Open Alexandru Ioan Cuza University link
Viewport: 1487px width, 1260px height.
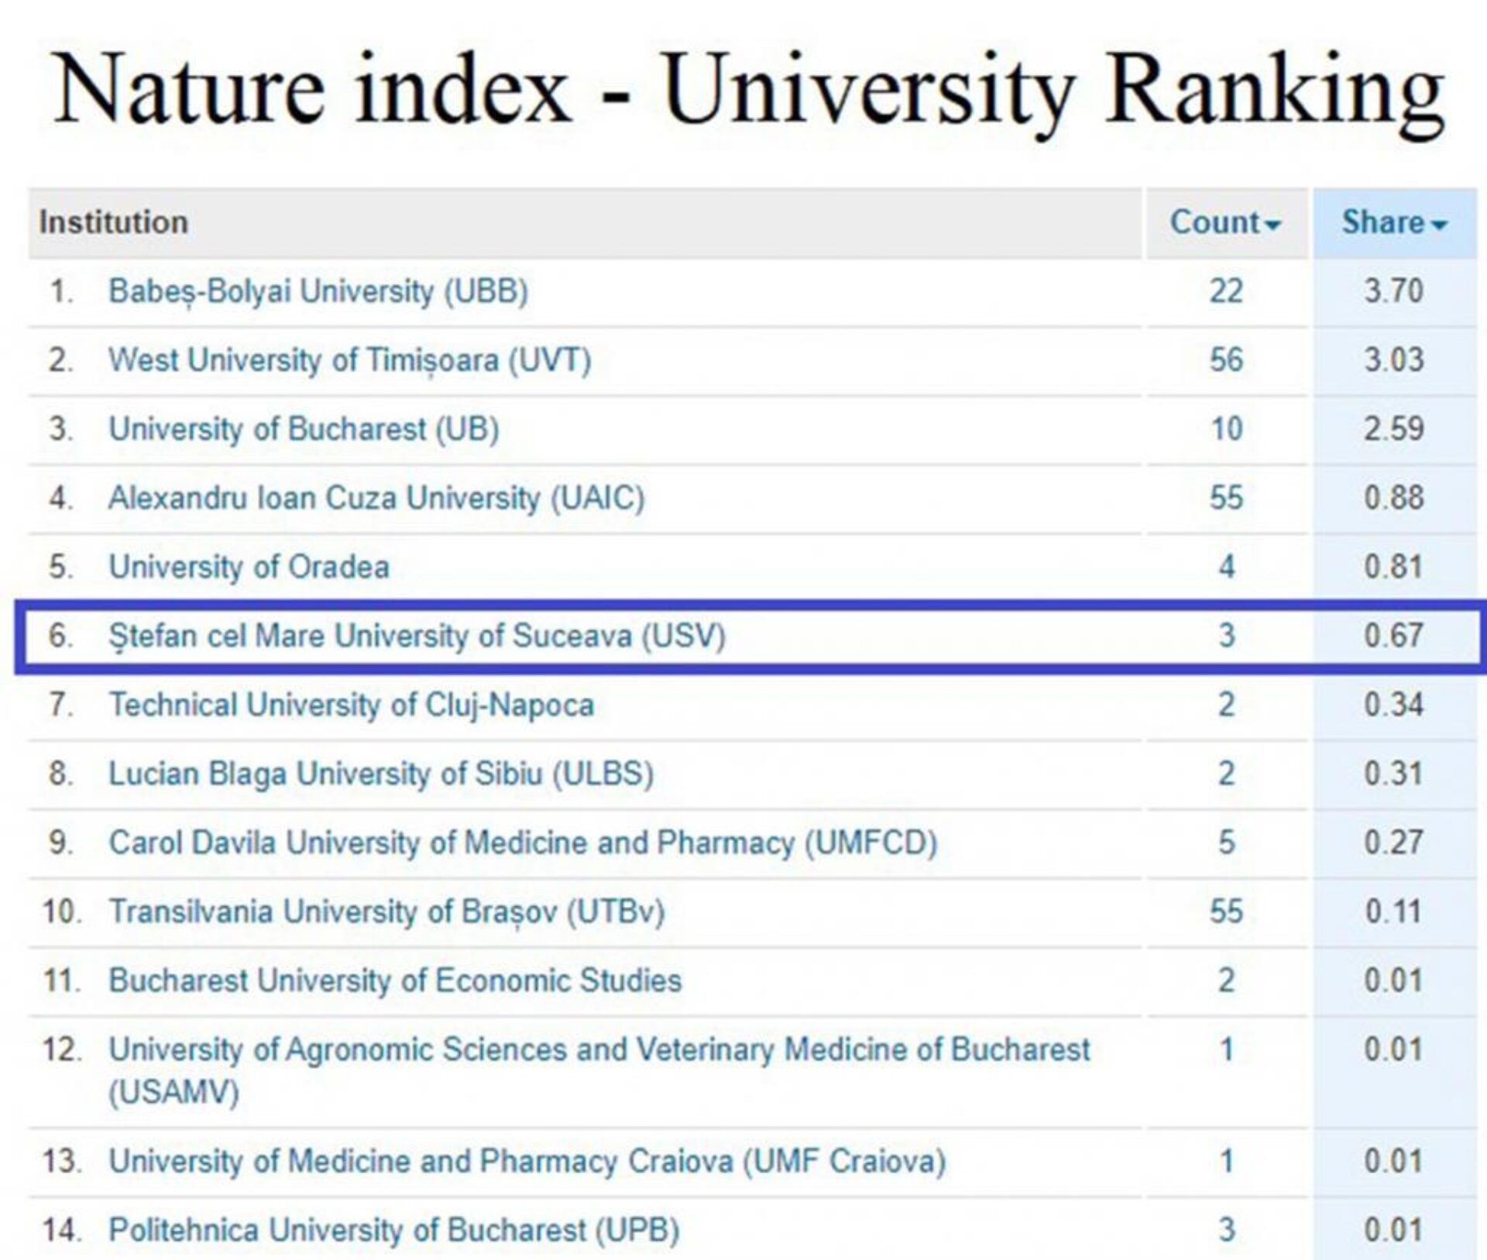(376, 498)
